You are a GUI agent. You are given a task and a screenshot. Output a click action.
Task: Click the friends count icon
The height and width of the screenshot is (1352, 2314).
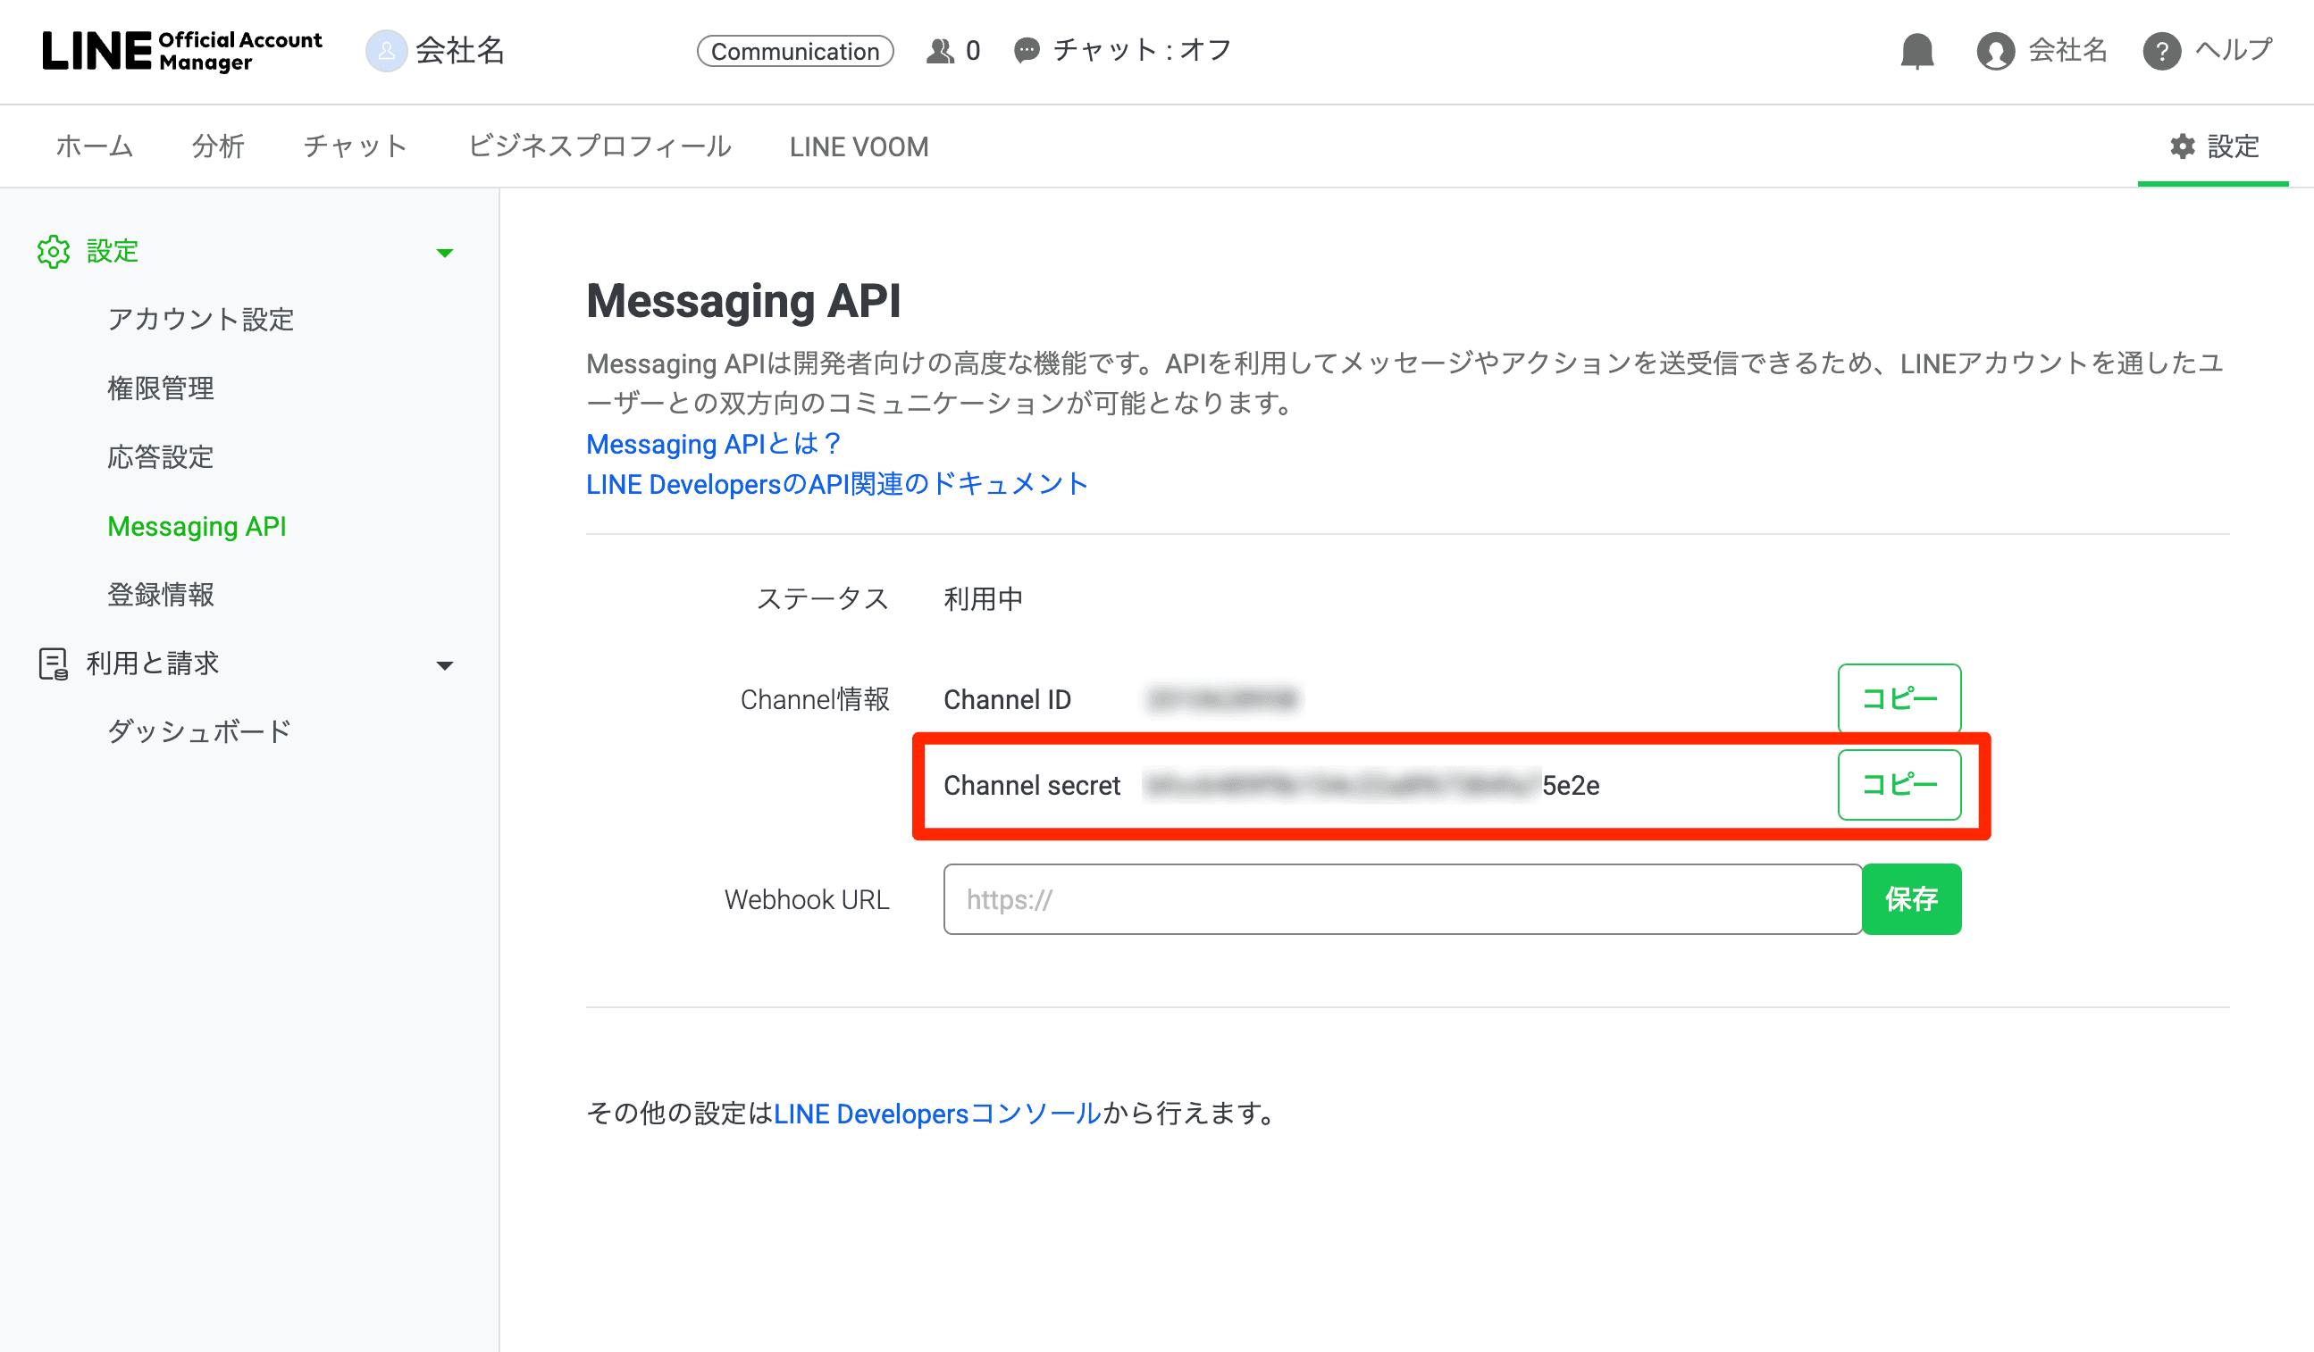(x=939, y=51)
